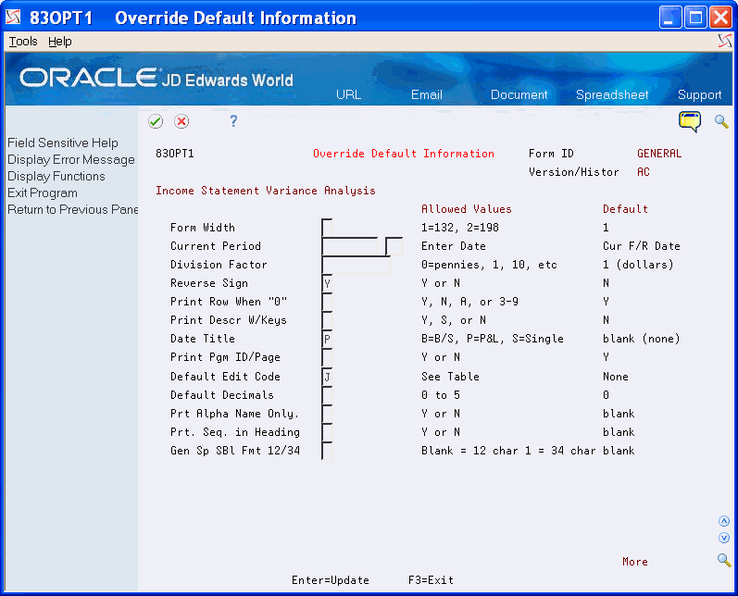The height and width of the screenshot is (596, 738).
Task: Click the Print Row When "0" field
Action: (327, 302)
